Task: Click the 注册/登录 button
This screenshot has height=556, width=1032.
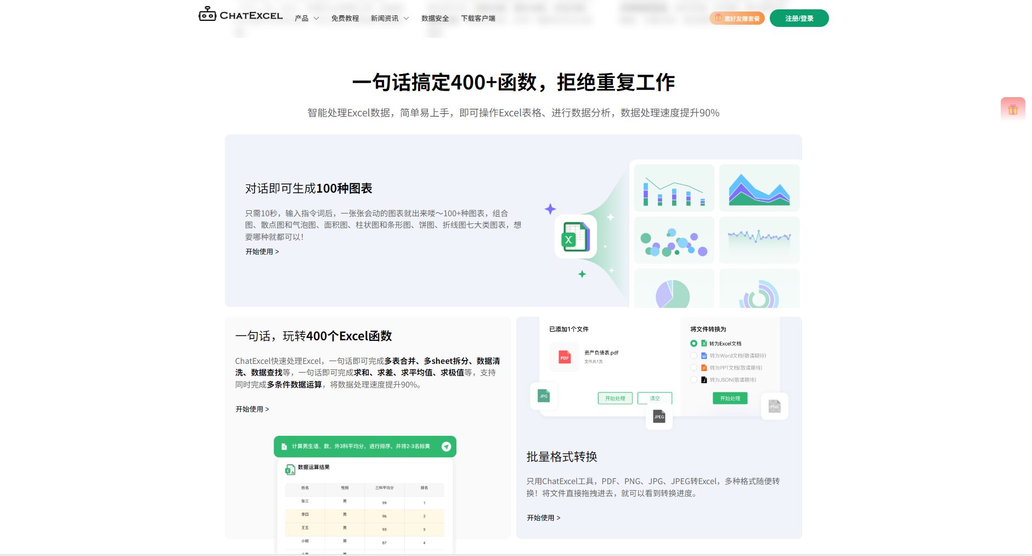Action: pyautogui.click(x=799, y=19)
